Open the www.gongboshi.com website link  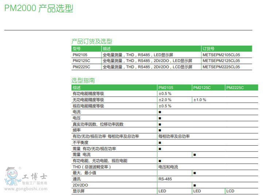coord(25,189)
